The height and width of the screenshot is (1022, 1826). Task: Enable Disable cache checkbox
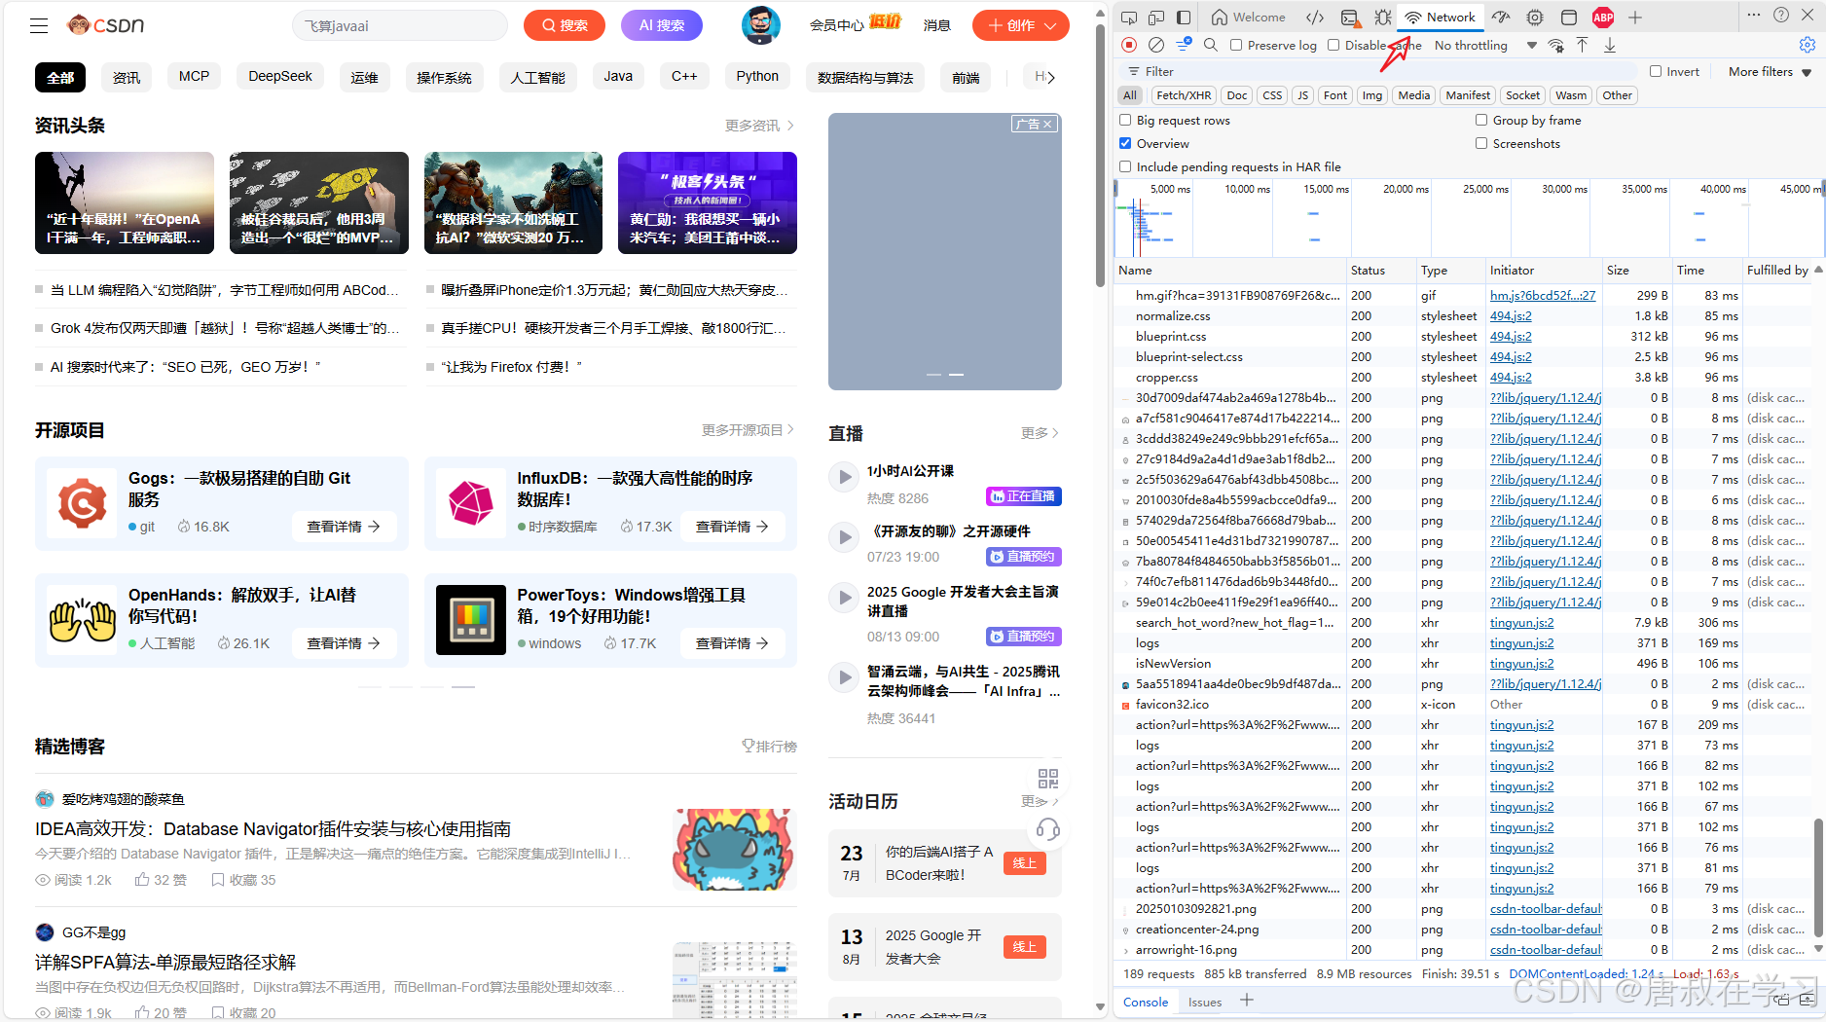coord(1333,45)
